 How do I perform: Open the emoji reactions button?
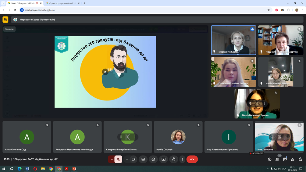pos(153,159)
